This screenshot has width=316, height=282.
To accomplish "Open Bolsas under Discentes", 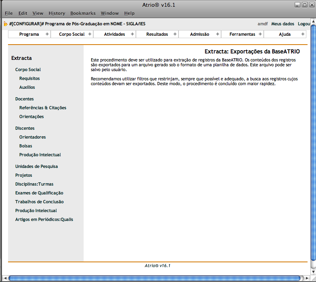I will [26, 146].
